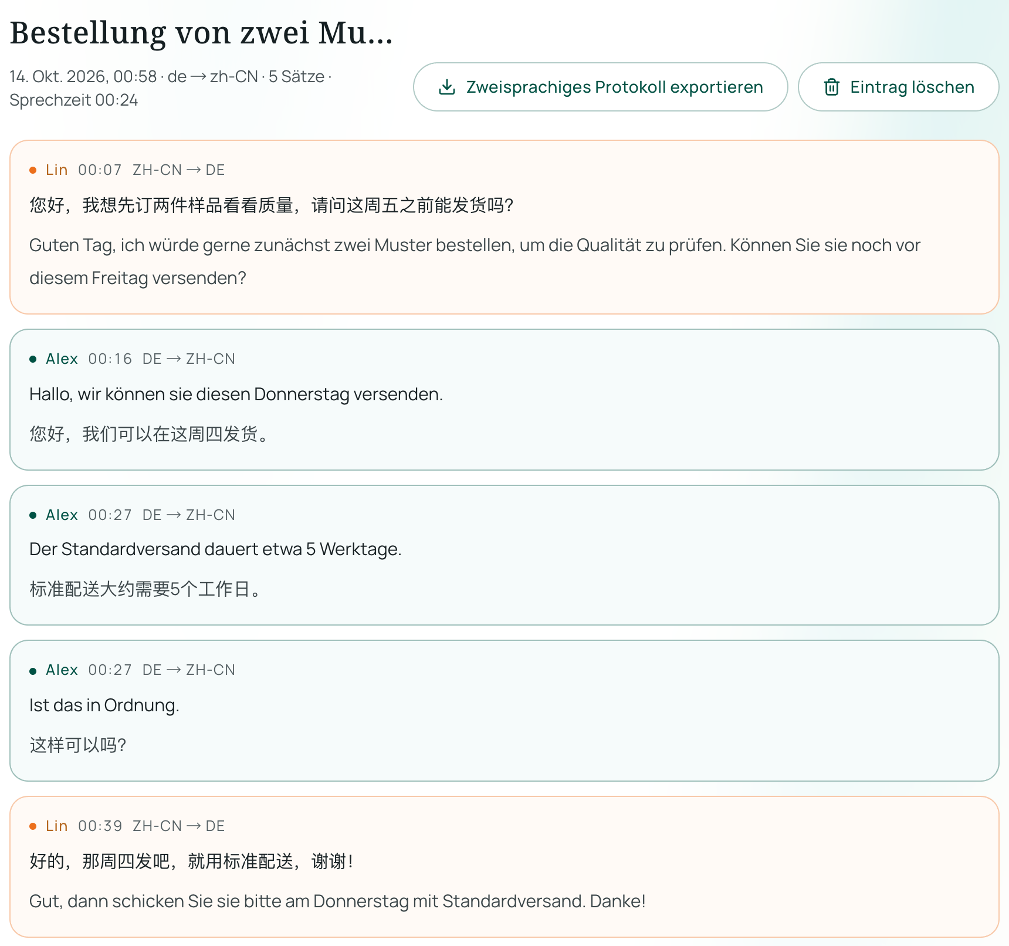
Task: Click the Chinese translation 您好，我们可以在这周四发货
Action: pos(149,434)
